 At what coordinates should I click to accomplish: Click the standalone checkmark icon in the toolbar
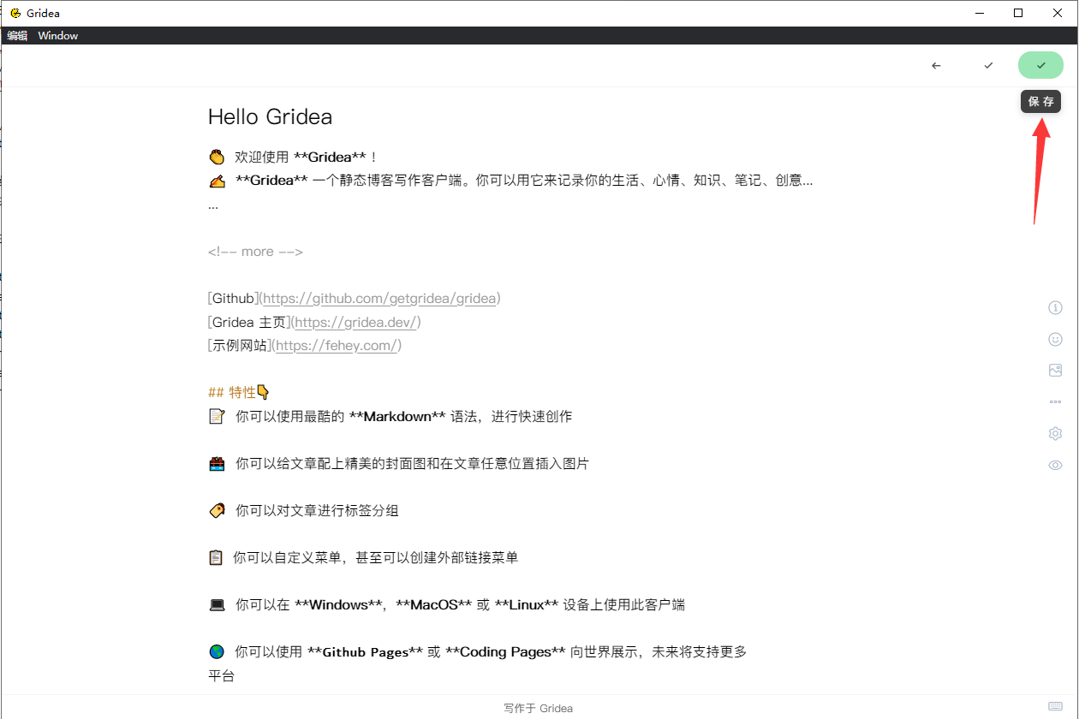[988, 65]
